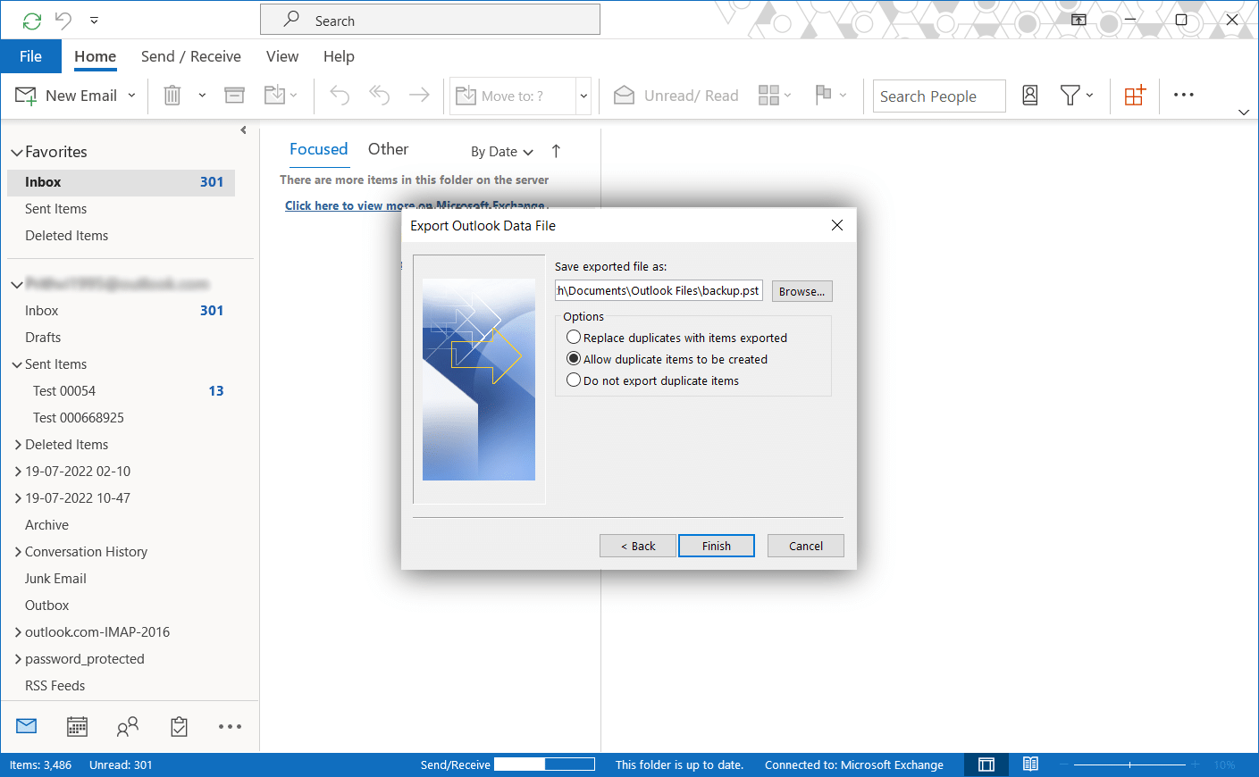Open the Calendar view icon
The height and width of the screenshot is (777, 1259).
tap(78, 726)
